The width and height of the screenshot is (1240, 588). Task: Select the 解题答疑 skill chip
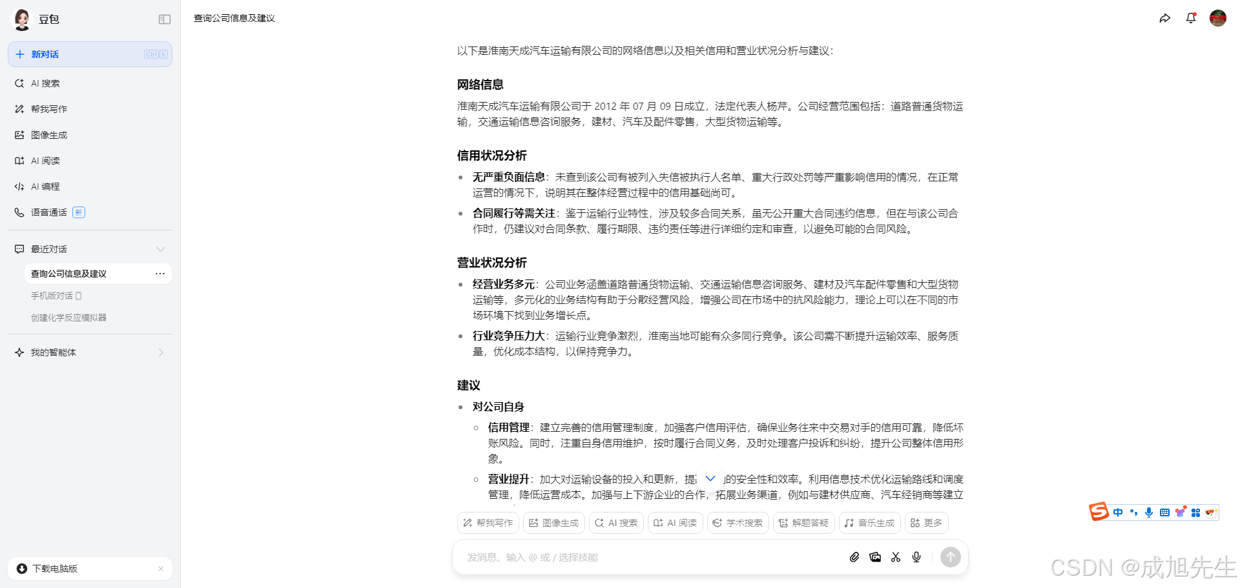pos(804,523)
